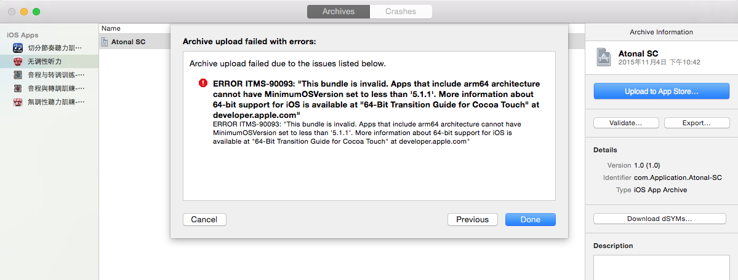Viewport: 738px width, 280px height.
Task: Click the Done button
Action: pyautogui.click(x=531, y=219)
